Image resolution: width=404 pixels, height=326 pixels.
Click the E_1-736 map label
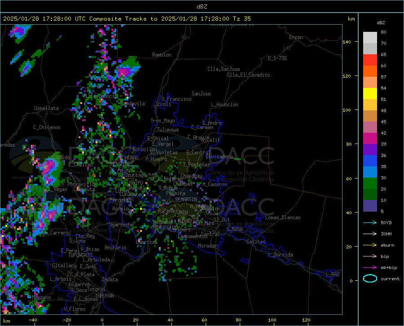[x=277, y=58]
